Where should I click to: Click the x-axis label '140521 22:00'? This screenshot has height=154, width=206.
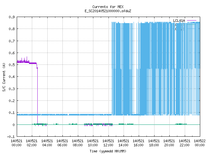(184, 143)
